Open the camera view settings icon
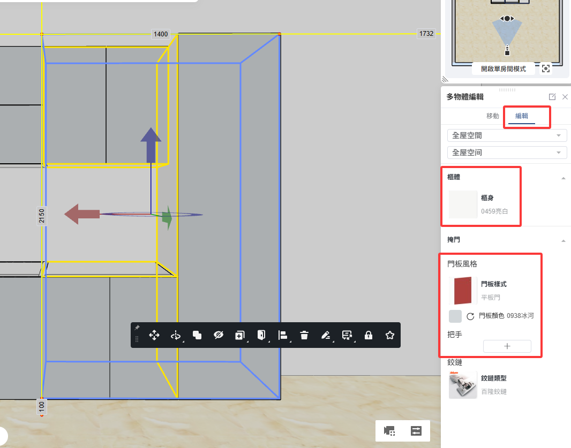Screen dimensions: 571x448 click(x=389, y=431)
